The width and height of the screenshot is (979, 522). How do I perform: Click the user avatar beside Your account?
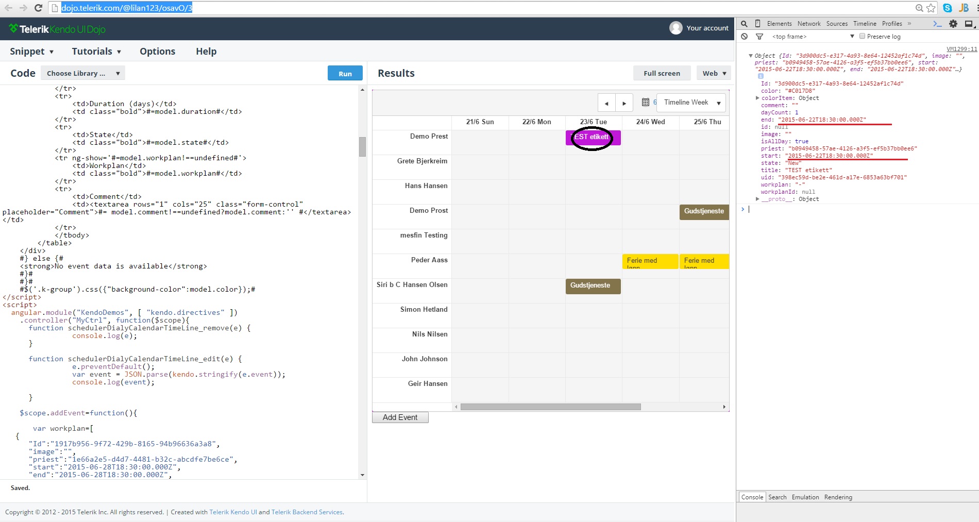click(x=676, y=28)
